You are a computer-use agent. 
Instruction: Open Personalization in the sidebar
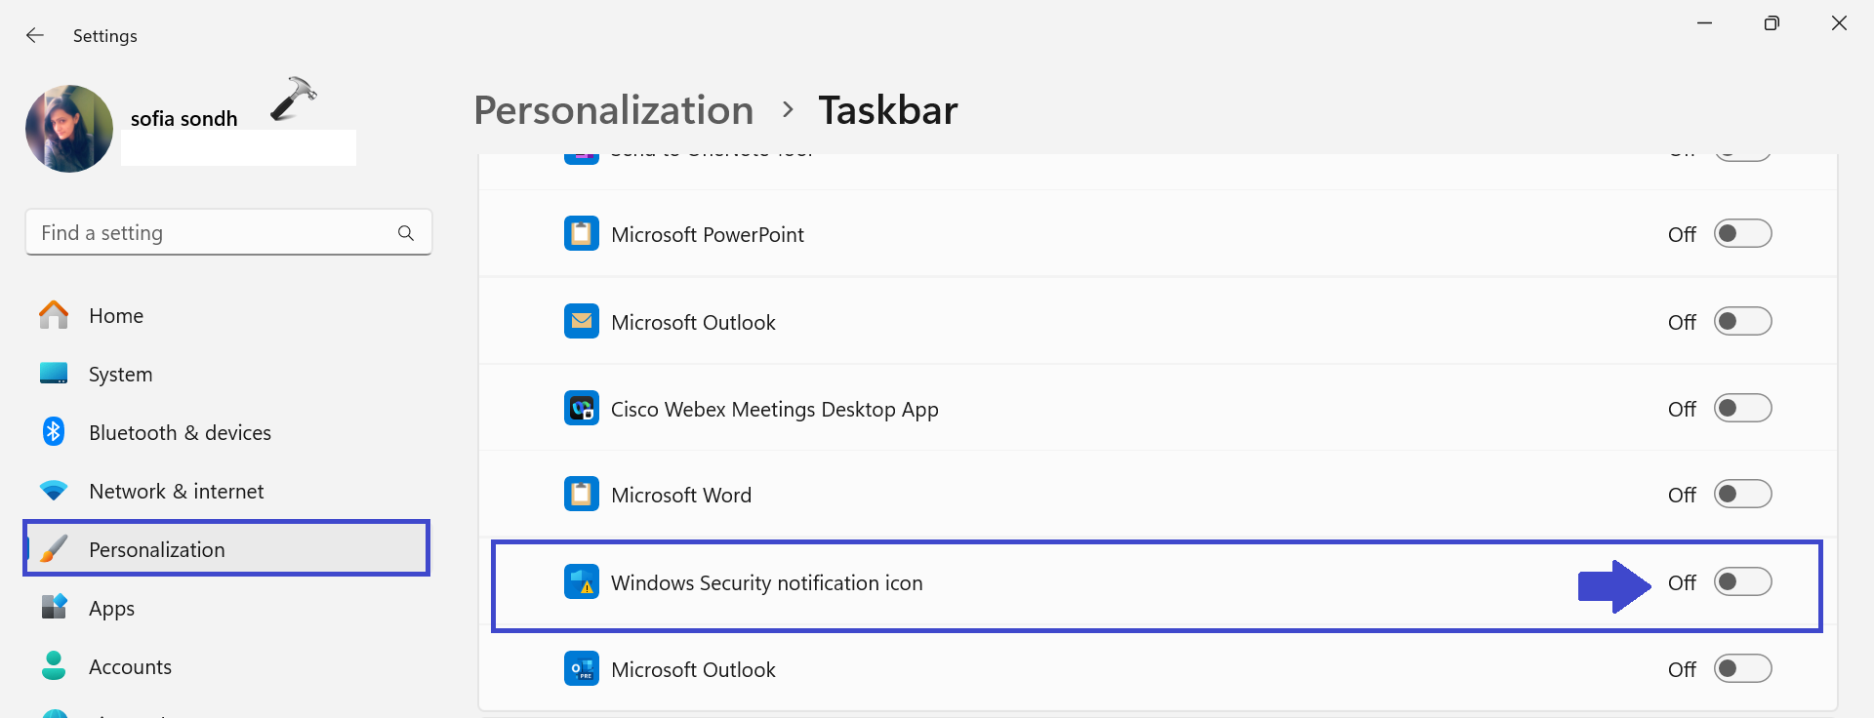(x=157, y=550)
